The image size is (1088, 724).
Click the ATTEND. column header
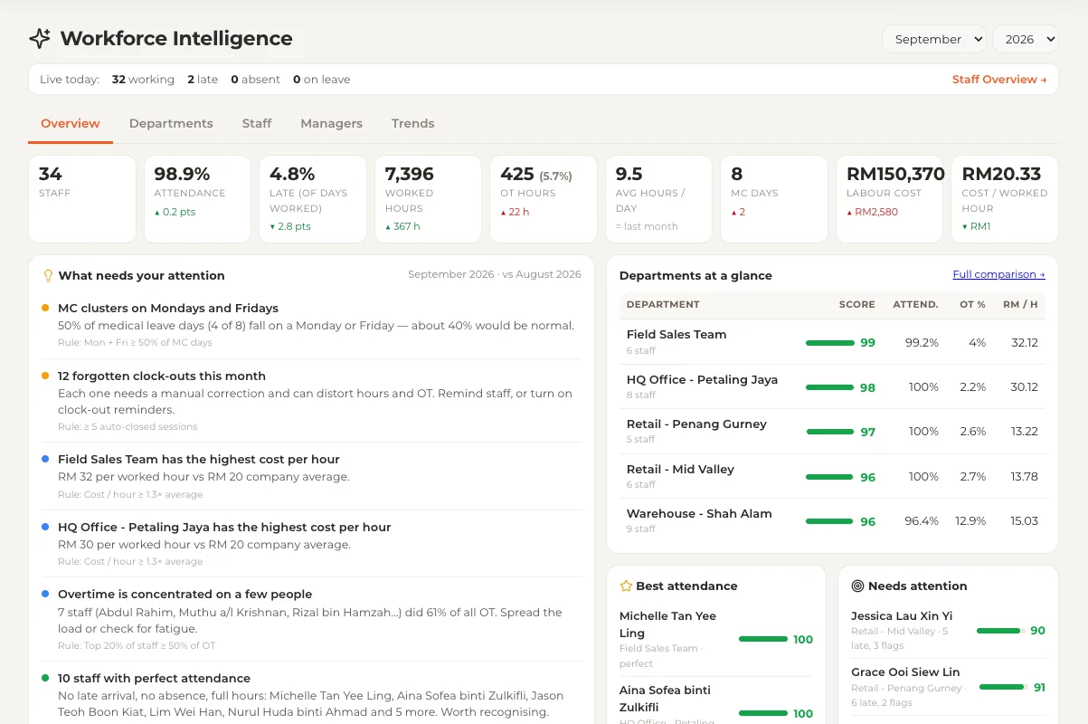click(915, 305)
